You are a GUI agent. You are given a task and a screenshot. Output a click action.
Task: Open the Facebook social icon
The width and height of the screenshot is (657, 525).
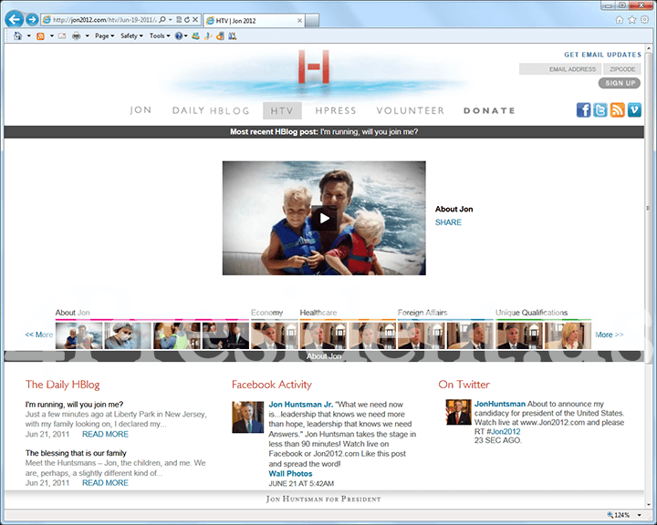point(583,110)
